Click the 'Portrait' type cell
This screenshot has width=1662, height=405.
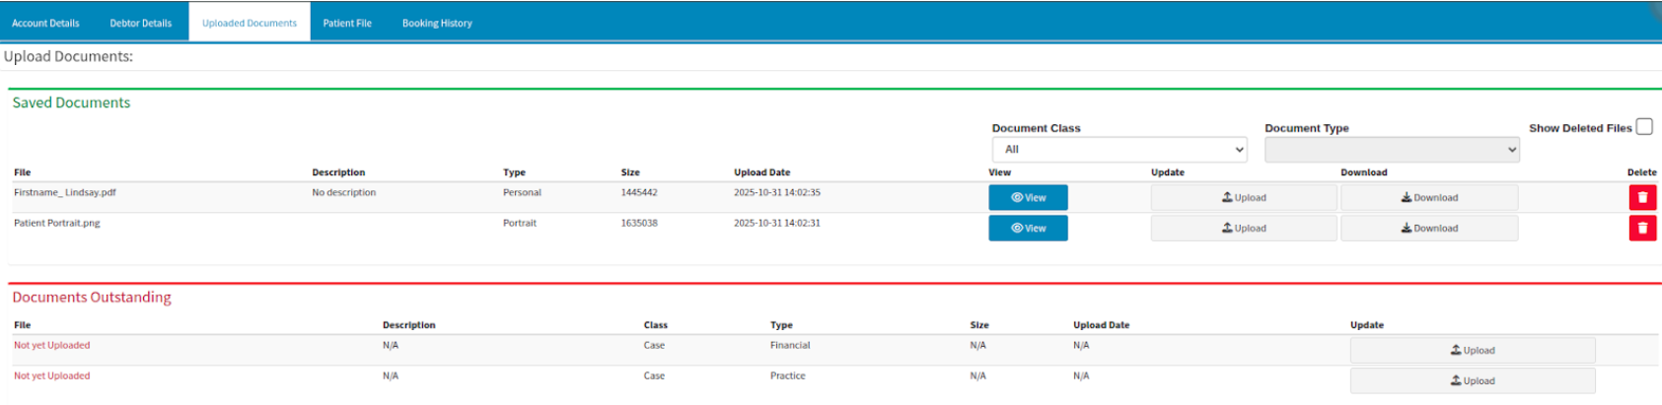(x=520, y=223)
